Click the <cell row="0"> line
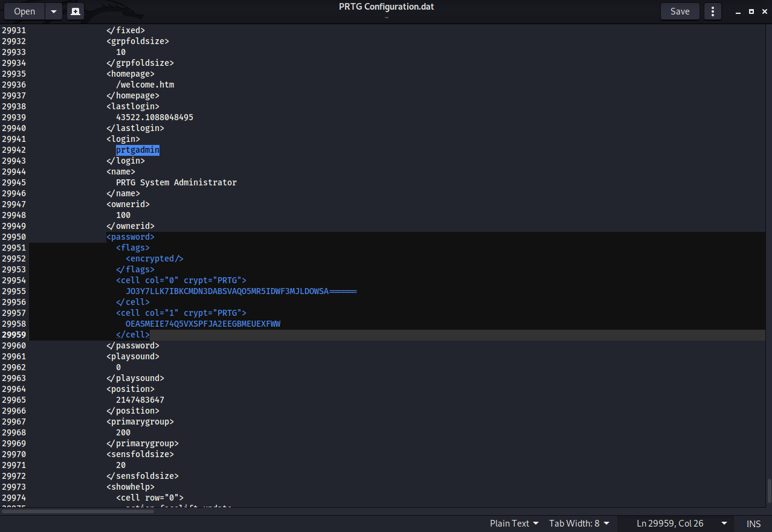The image size is (772, 532). coord(150,498)
